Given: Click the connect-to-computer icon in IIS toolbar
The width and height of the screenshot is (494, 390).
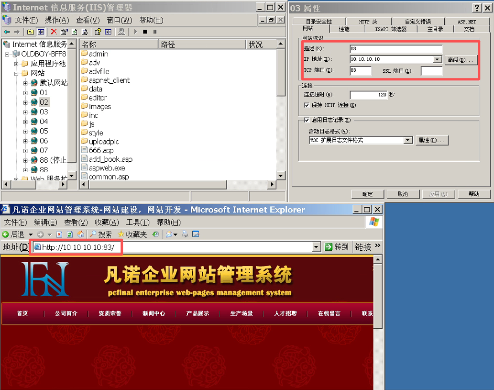Looking at the screenshot, I should (x=121, y=32).
